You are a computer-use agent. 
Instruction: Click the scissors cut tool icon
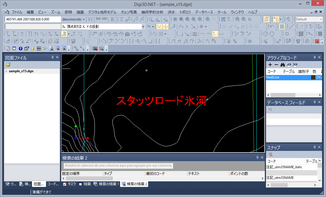[x=229, y=41]
